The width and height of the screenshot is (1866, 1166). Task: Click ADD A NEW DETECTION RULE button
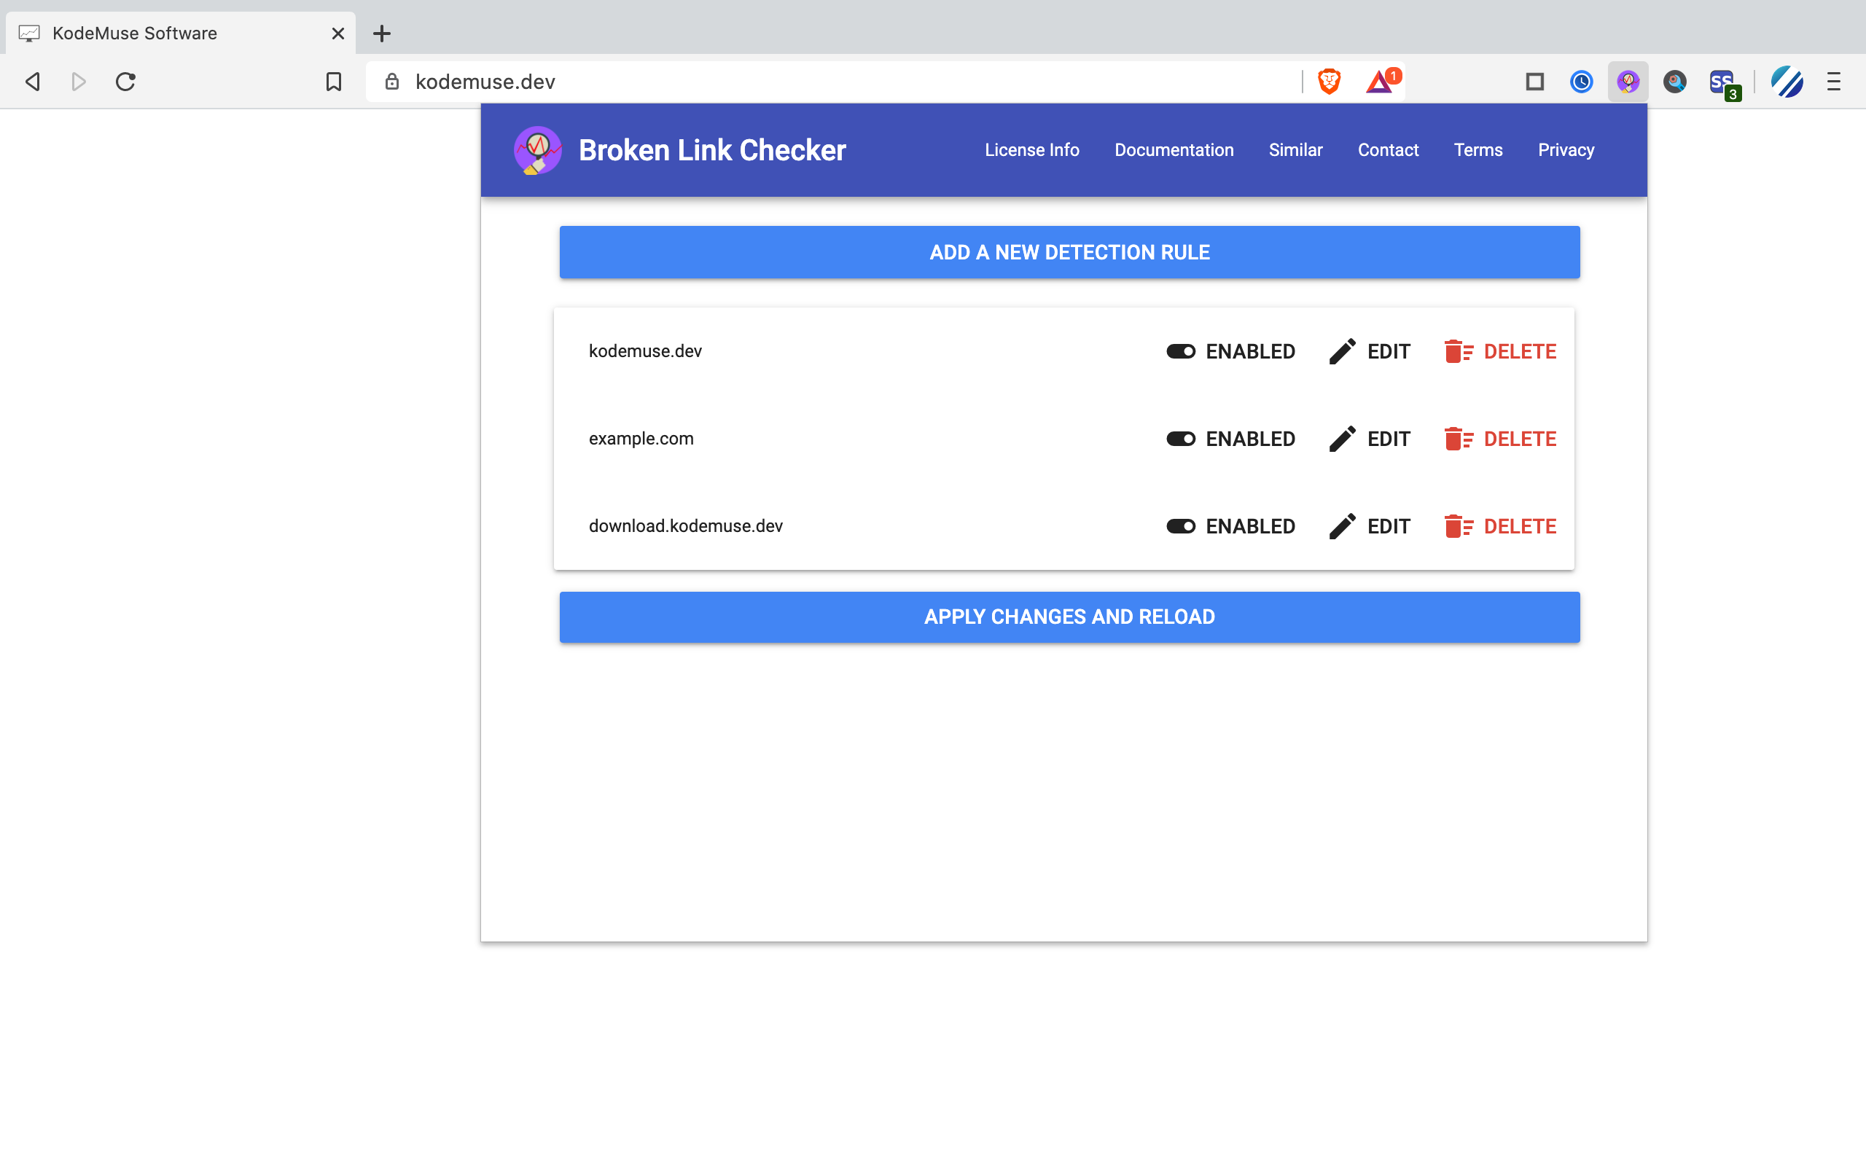pyautogui.click(x=1069, y=252)
